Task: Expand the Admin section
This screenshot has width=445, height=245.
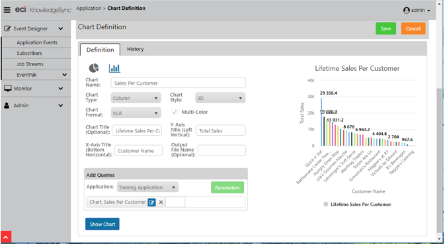Action: 60,105
